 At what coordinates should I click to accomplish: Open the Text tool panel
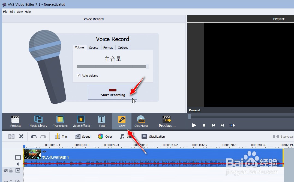101,121
